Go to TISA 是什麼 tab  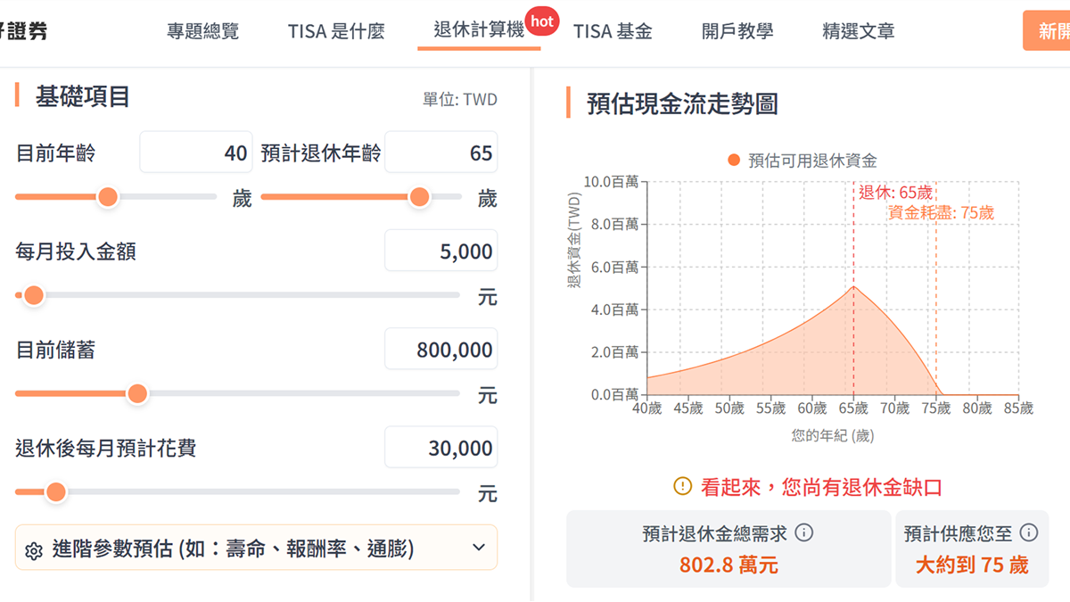[336, 31]
